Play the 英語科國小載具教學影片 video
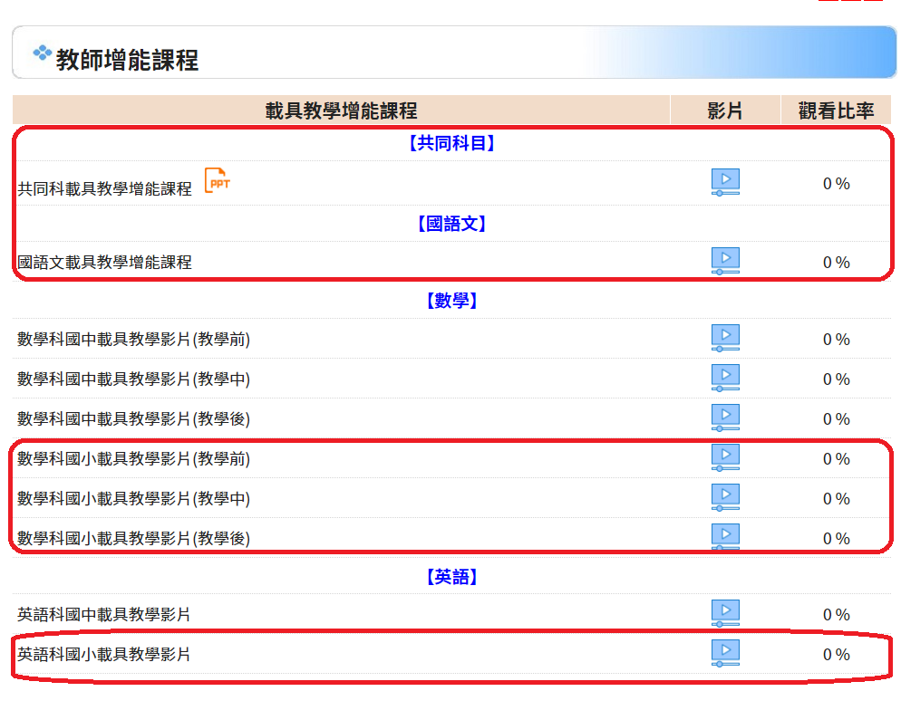The image size is (901, 720). (725, 653)
